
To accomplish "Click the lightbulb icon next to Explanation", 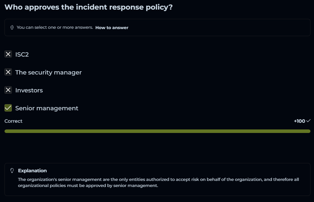I will point(12,170).
